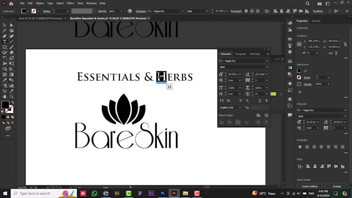Open Transform link in control bar

point(318,11)
